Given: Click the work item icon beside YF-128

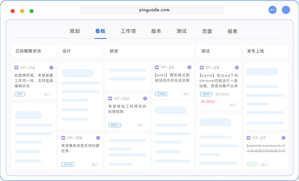Looking at the screenshot, I should [63, 138].
